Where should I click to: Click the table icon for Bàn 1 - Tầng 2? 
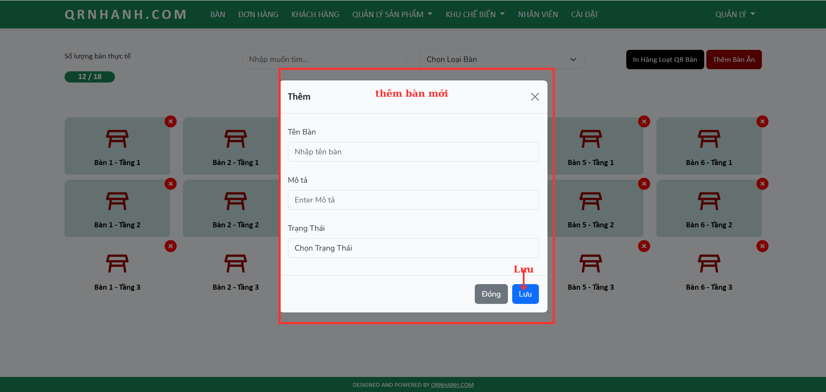point(117,202)
